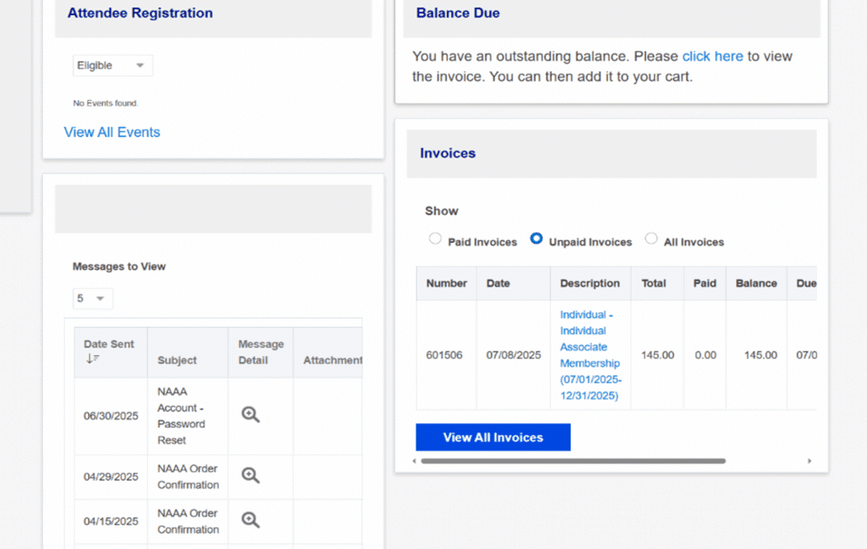Click the invoices scrollbar right arrow
867x549 pixels.
809,461
